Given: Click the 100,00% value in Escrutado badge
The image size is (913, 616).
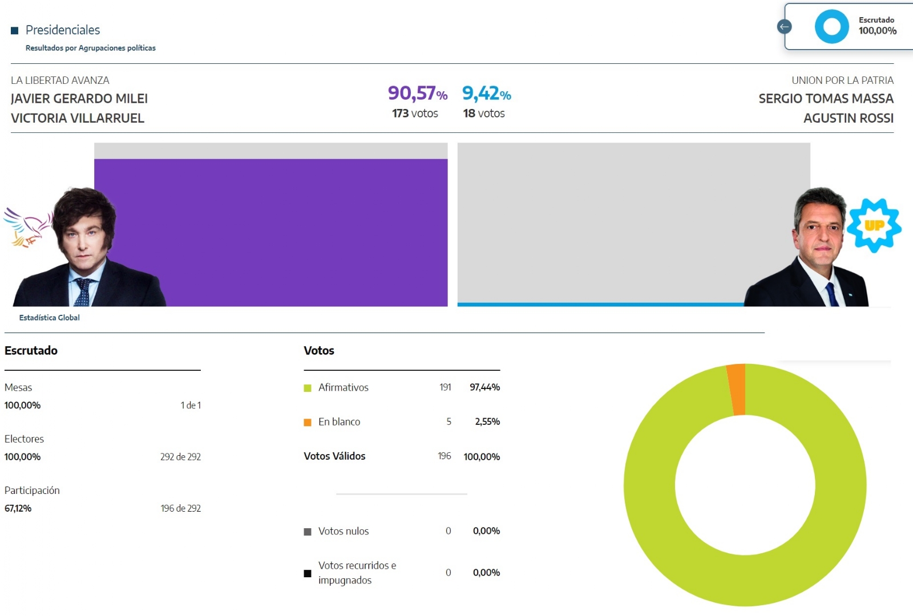Looking at the screenshot, I should [x=878, y=31].
